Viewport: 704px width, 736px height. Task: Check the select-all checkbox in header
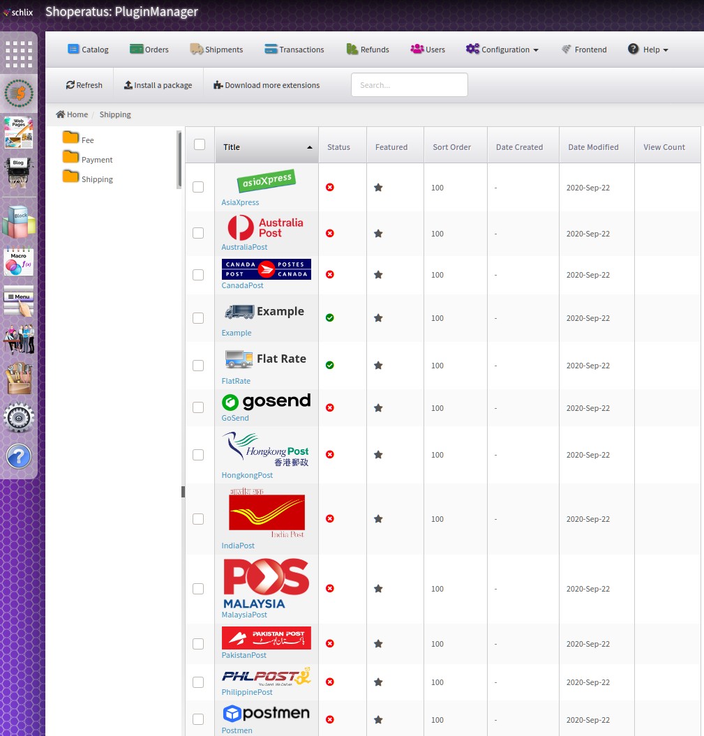(200, 144)
